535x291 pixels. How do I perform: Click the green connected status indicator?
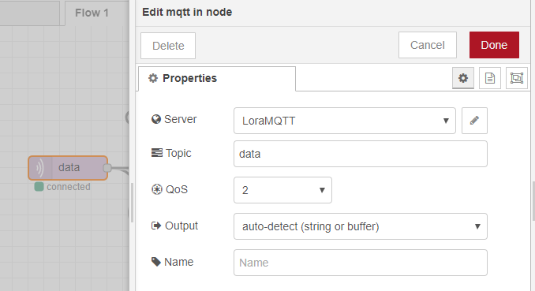[x=39, y=187]
